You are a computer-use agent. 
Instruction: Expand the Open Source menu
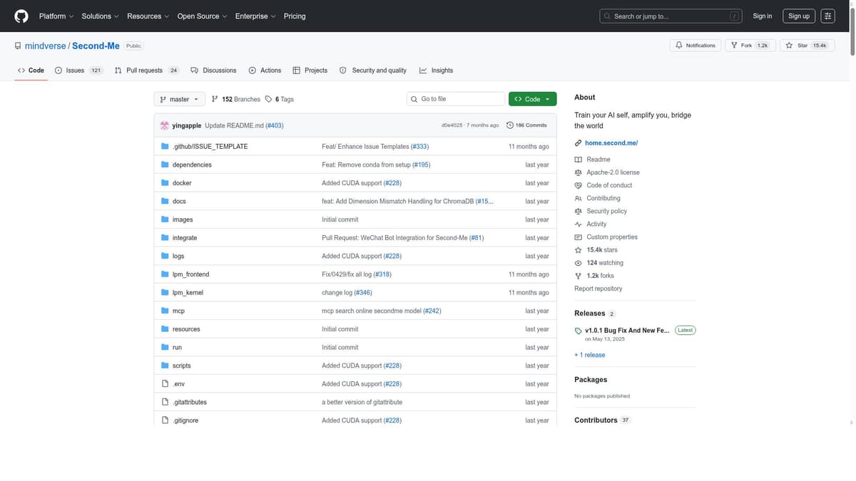[202, 16]
